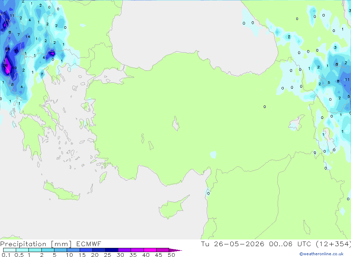Click the legend label "40"
351x257 pixels.
coord(146,255)
